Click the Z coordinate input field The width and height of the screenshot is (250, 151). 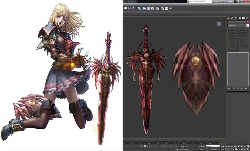[173, 146]
